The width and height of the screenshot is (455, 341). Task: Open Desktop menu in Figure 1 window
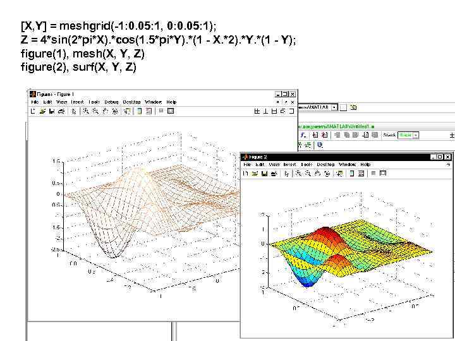pos(131,102)
